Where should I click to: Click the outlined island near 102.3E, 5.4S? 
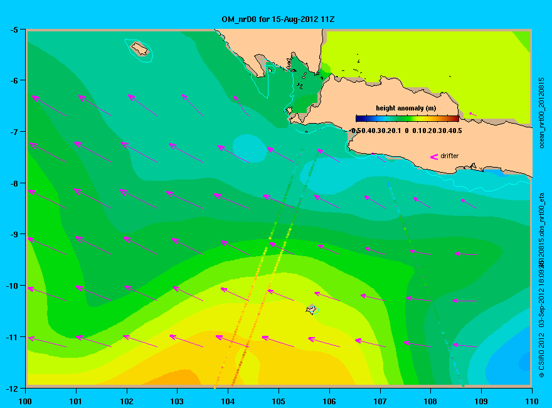coord(139,49)
